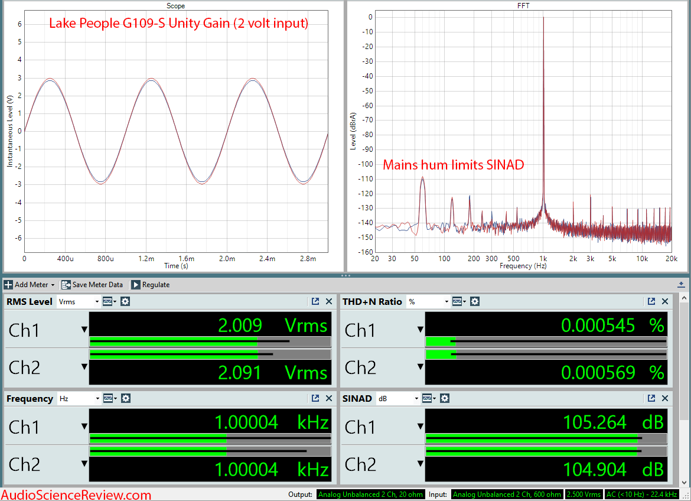Close the Frequency meter
The image size is (691, 501).
coord(329,399)
